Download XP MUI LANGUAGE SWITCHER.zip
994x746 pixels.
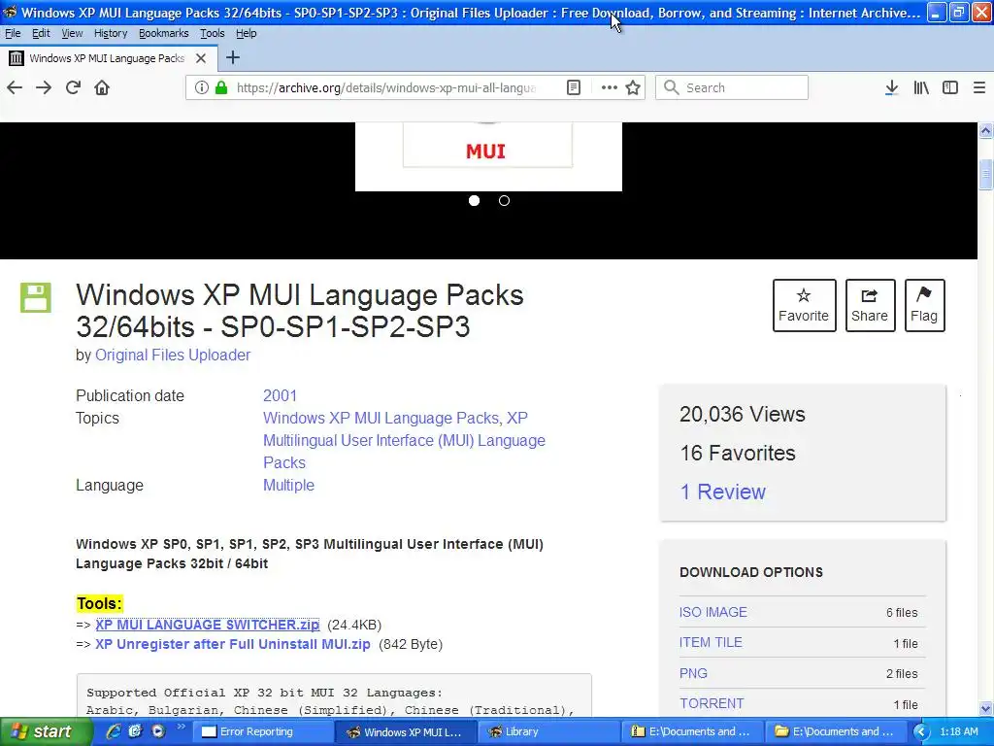coord(208,625)
